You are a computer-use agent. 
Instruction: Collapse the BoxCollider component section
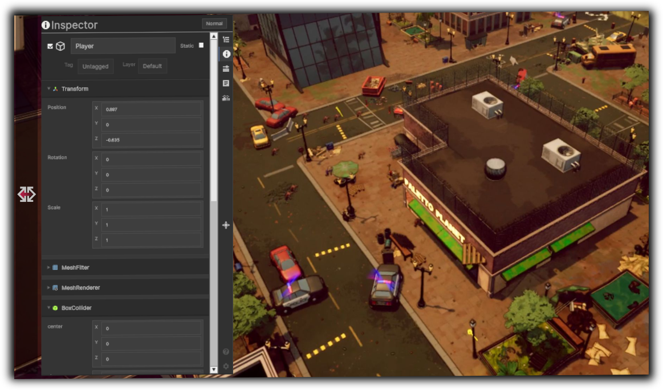49,308
